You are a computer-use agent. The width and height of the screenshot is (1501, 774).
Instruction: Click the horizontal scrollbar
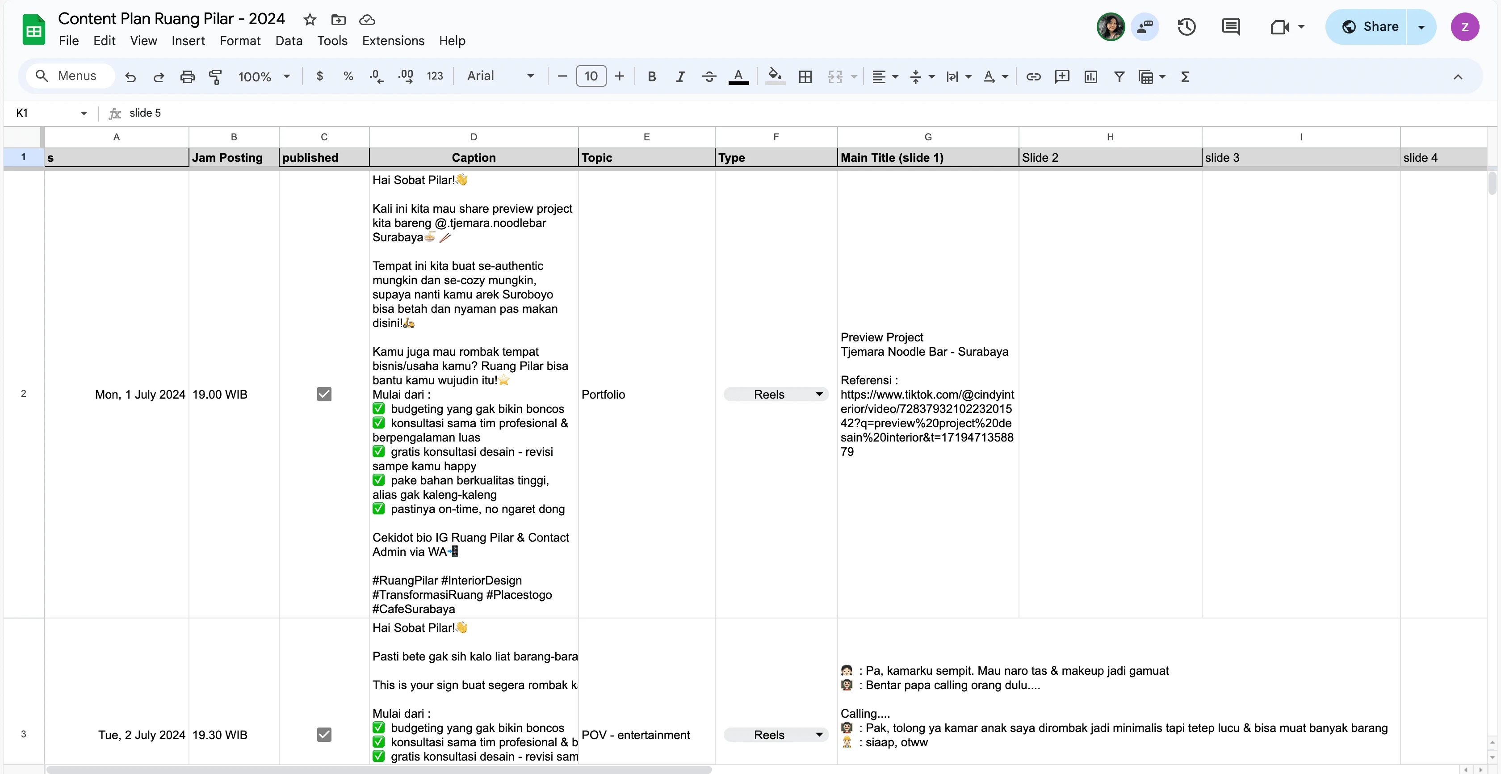point(379,770)
